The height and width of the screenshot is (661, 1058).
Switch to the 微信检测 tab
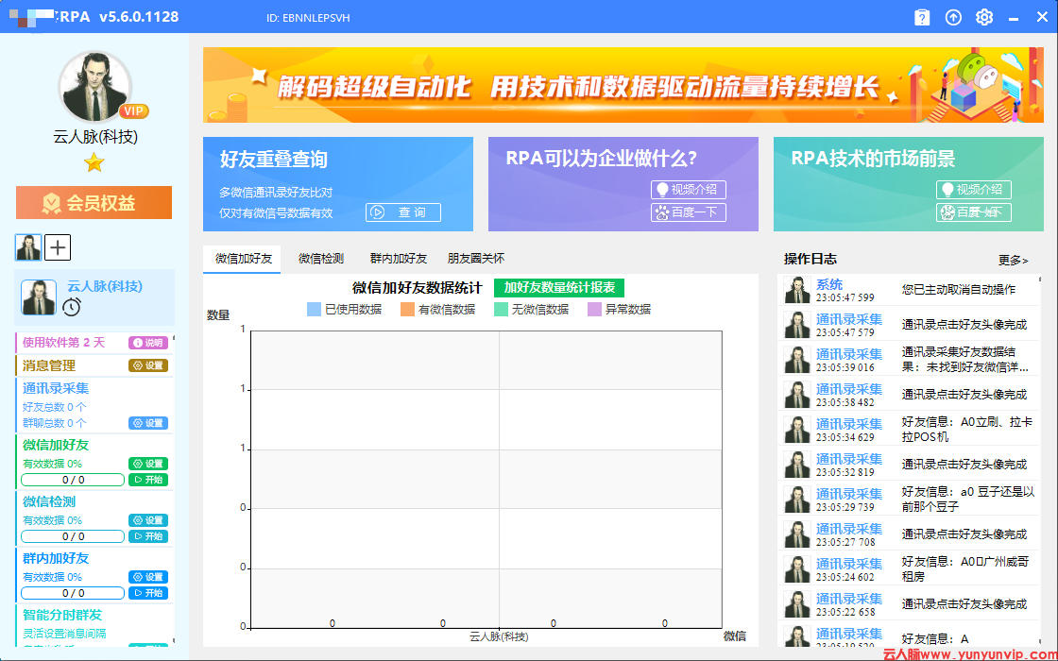[x=320, y=259]
